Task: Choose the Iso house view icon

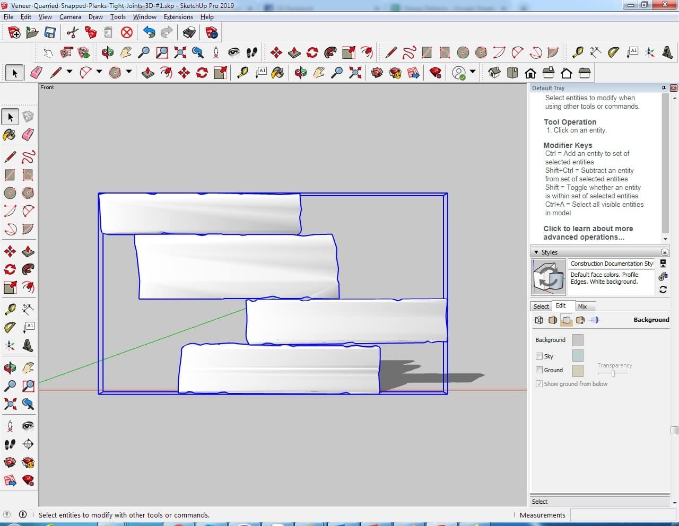Action: point(494,73)
